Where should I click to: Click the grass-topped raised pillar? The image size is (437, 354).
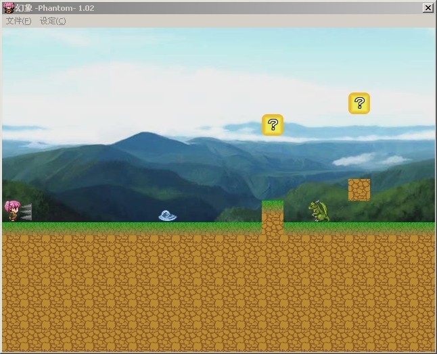(273, 217)
